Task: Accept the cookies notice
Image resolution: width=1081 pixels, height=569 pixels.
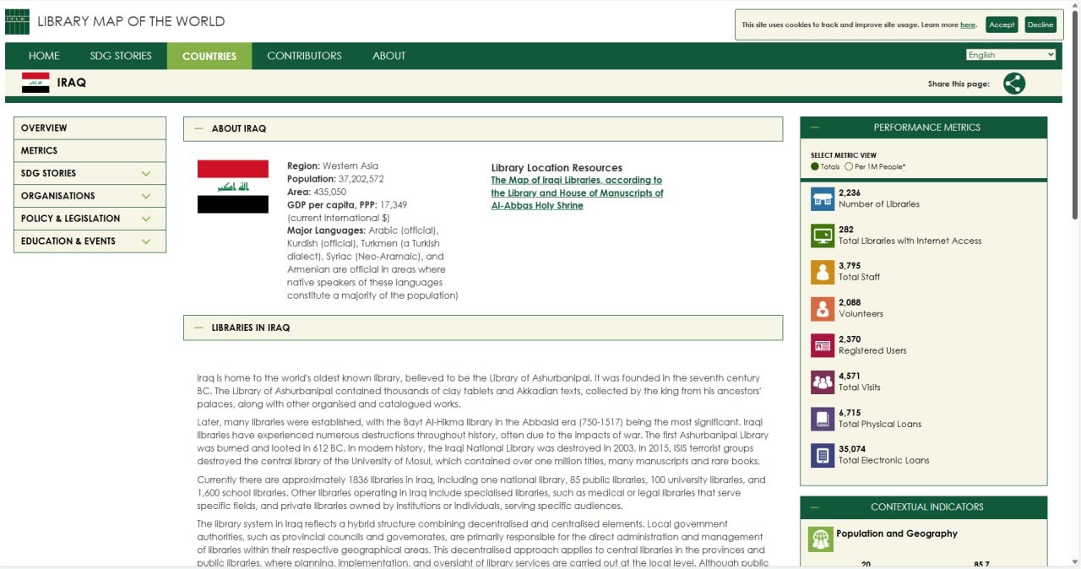Action: coord(1002,24)
